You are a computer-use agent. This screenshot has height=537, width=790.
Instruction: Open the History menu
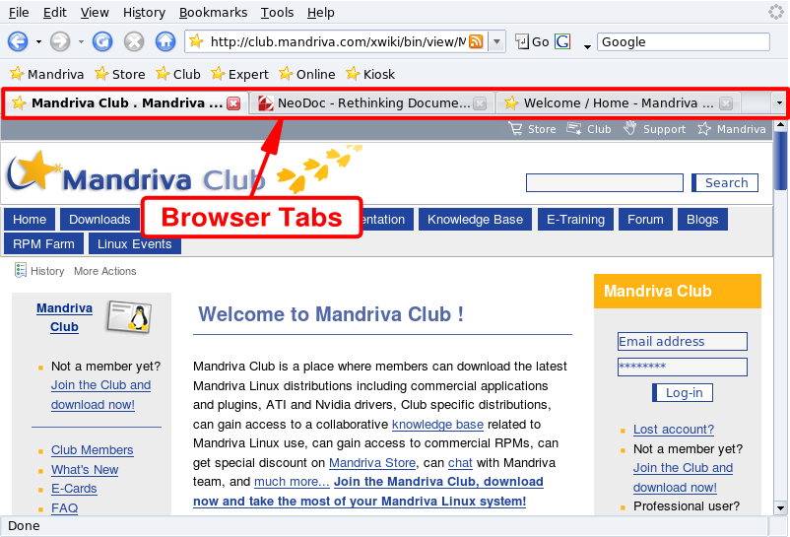144,13
